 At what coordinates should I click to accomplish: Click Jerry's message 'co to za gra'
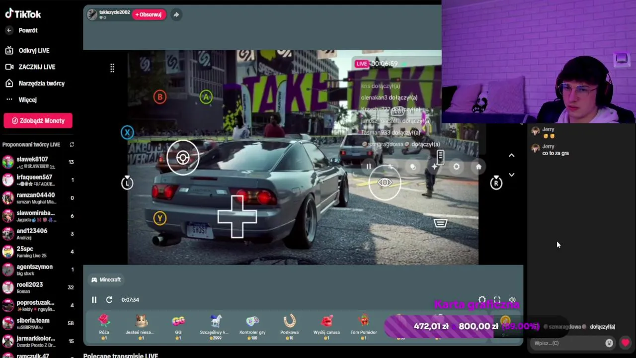556,153
